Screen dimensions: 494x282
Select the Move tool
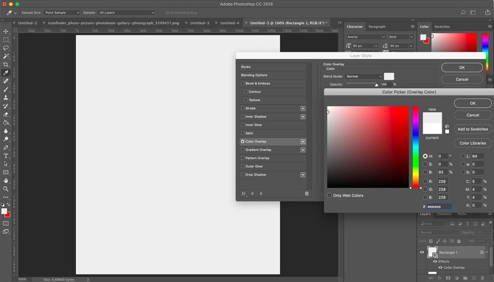(x=6, y=31)
